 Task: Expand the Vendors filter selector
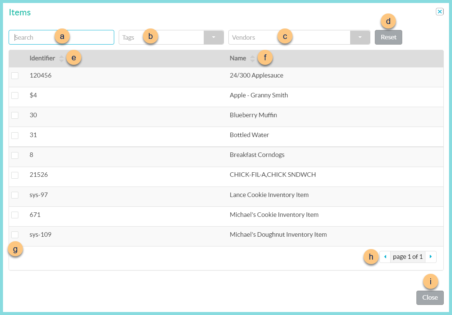360,37
